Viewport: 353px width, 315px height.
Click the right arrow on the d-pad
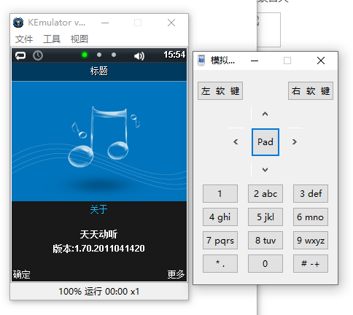[x=295, y=141]
